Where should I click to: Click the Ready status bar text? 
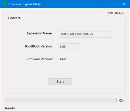[10, 108]
